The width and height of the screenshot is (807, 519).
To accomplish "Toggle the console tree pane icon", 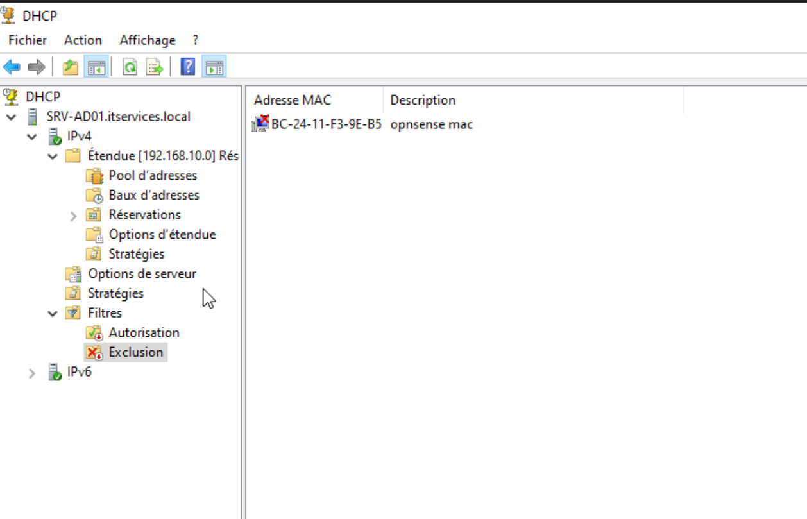I will [x=96, y=67].
